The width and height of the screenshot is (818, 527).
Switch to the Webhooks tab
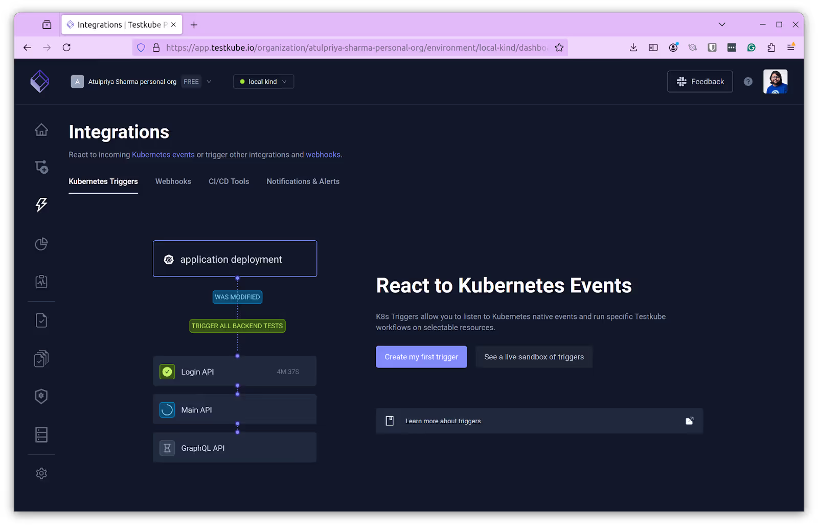click(x=173, y=181)
